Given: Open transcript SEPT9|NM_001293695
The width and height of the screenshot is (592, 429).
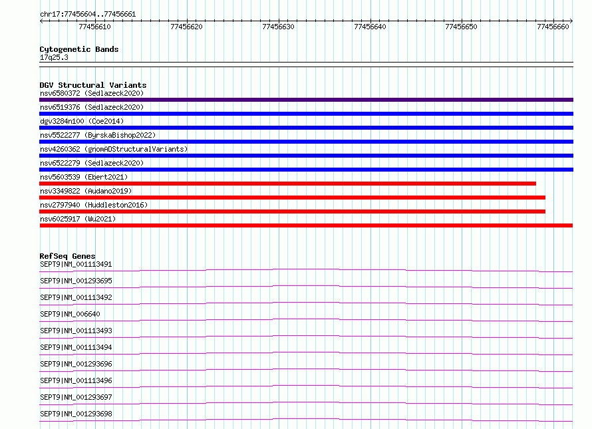Looking at the screenshot, I should 76,281.
